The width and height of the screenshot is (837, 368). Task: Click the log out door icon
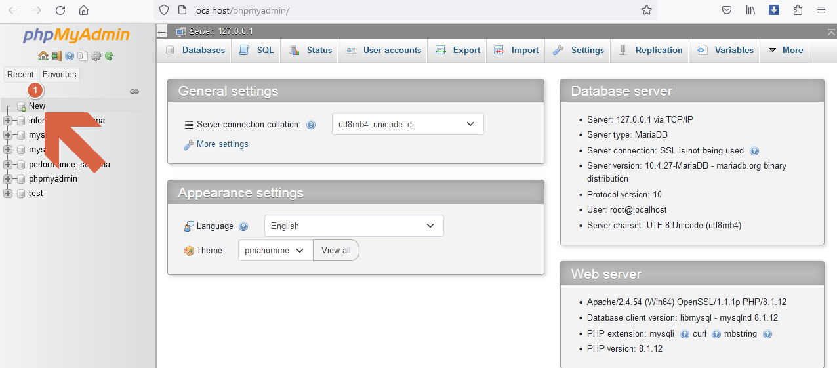pos(56,56)
